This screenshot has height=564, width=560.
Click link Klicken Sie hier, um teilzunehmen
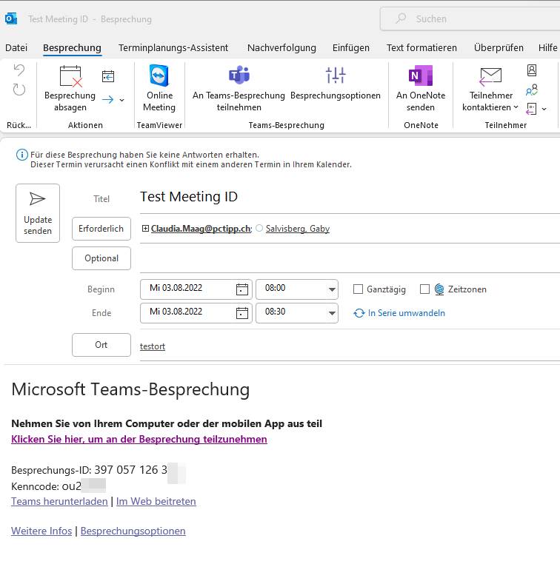[x=139, y=439]
